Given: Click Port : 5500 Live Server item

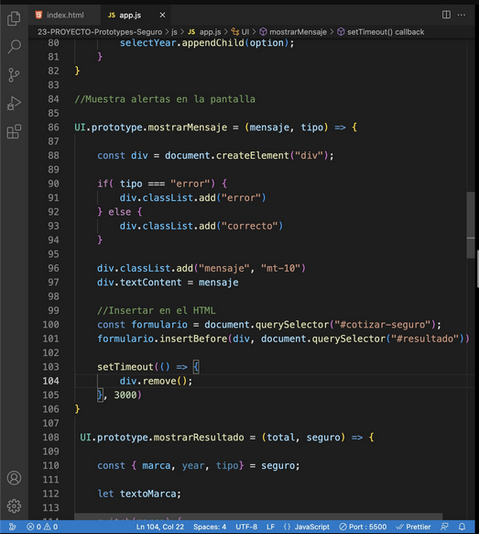Looking at the screenshot, I should pyautogui.click(x=363, y=527).
